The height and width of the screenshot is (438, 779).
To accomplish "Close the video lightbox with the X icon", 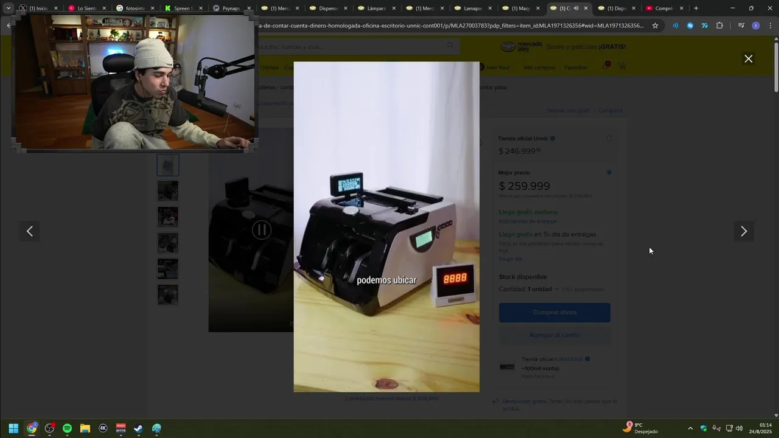I will [749, 59].
